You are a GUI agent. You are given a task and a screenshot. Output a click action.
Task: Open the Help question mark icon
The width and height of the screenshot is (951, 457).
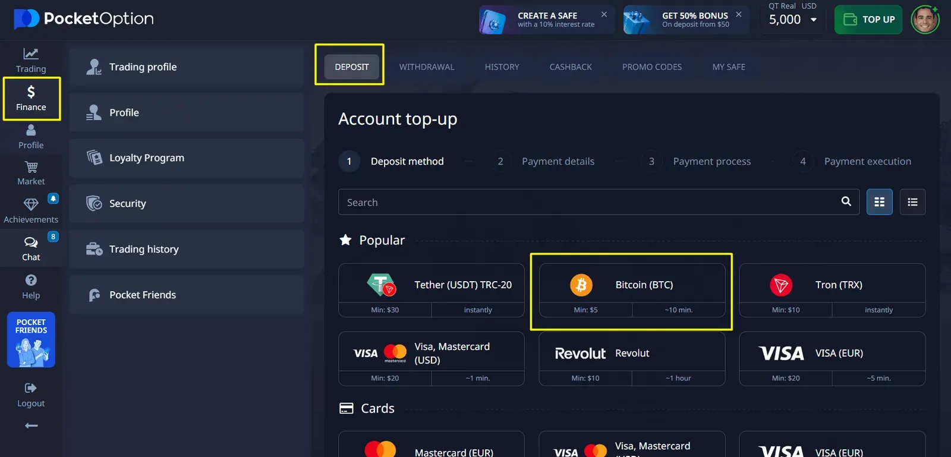31,280
